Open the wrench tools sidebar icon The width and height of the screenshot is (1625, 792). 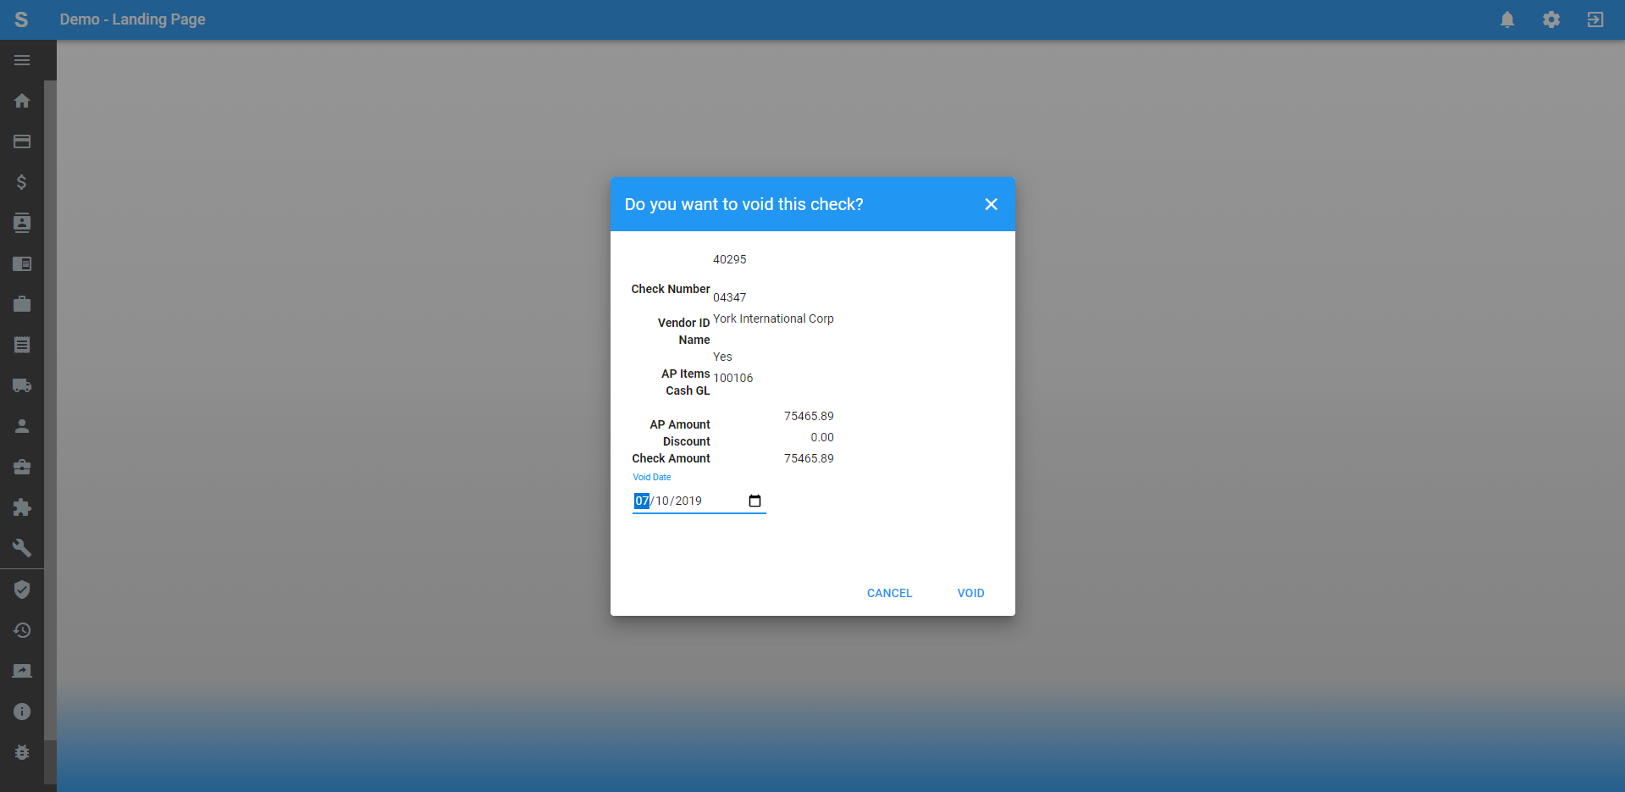(x=22, y=548)
